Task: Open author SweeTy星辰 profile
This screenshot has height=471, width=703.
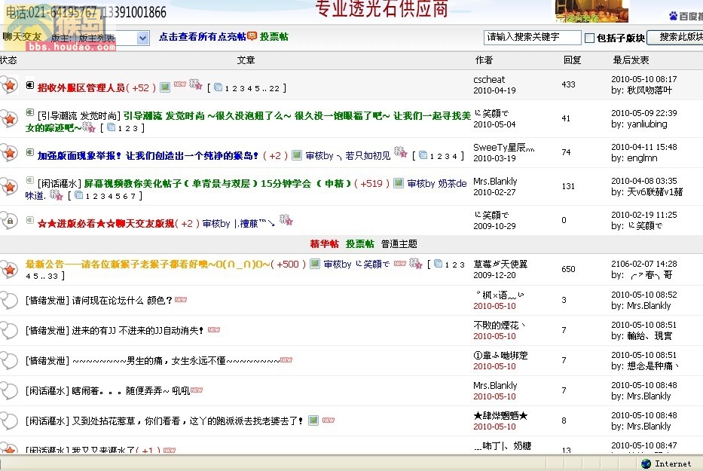Action: pos(504,148)
